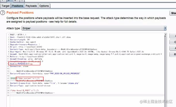Screen dimensions: 176x107
Task: Click the 'POST / HTTP/1.1' request line
Action: (18, 35)
